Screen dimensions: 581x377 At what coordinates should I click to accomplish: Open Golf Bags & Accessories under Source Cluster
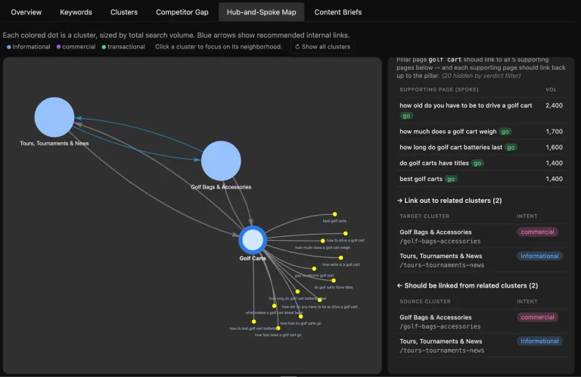pos(436,317)
